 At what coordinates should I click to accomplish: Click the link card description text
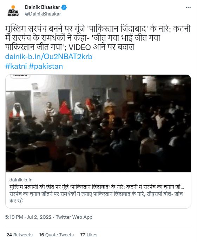[96, 197]
